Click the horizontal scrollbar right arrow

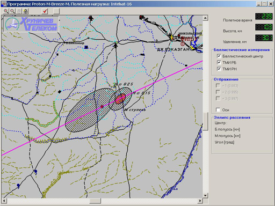tap(200, 201)
